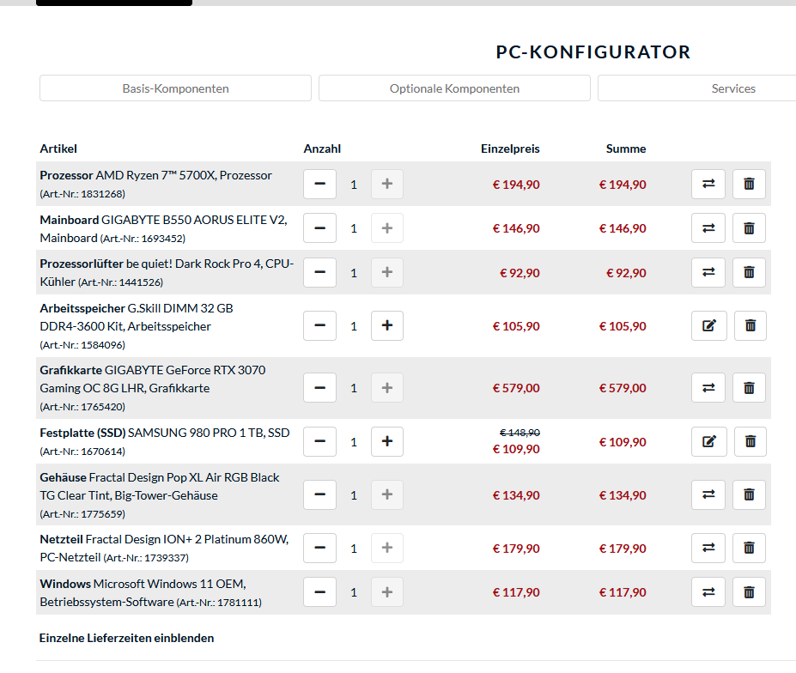The width and height of the screenshot is (796, 673).
Task: Delete the Prozessor AMD Ryzen 7 row
Action: pos(749,184)
